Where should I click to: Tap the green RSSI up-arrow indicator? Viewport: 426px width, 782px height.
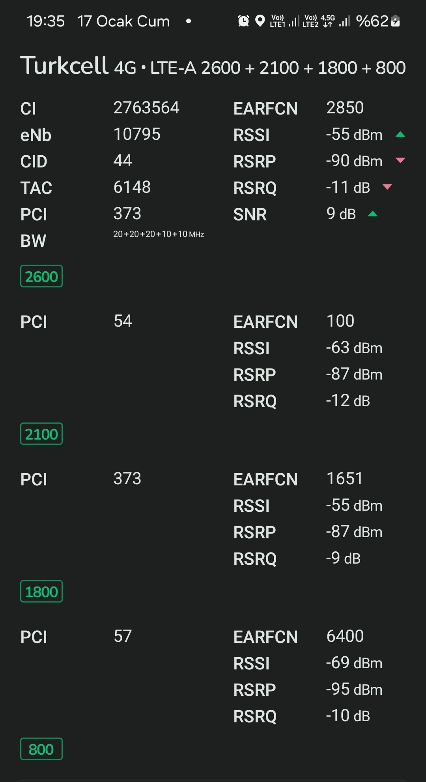click(x=400, y=134)
